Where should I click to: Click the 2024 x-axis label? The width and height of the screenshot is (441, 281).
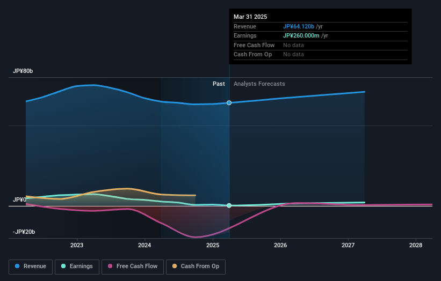(x=144, y=246)
